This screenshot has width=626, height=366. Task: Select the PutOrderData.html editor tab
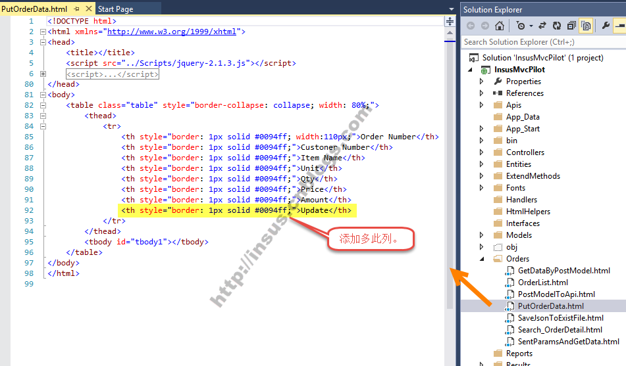34,9
